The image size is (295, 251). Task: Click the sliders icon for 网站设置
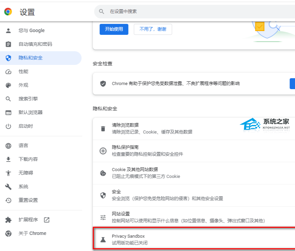(x=103, y=218)
